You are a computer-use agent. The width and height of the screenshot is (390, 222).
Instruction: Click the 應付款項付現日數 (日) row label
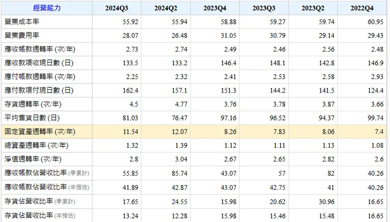coord(39,90)
